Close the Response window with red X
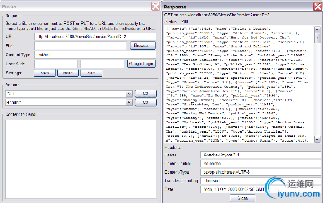Image resolution: width=323 pixels, height=203 pixels. [x=317, y=7]
